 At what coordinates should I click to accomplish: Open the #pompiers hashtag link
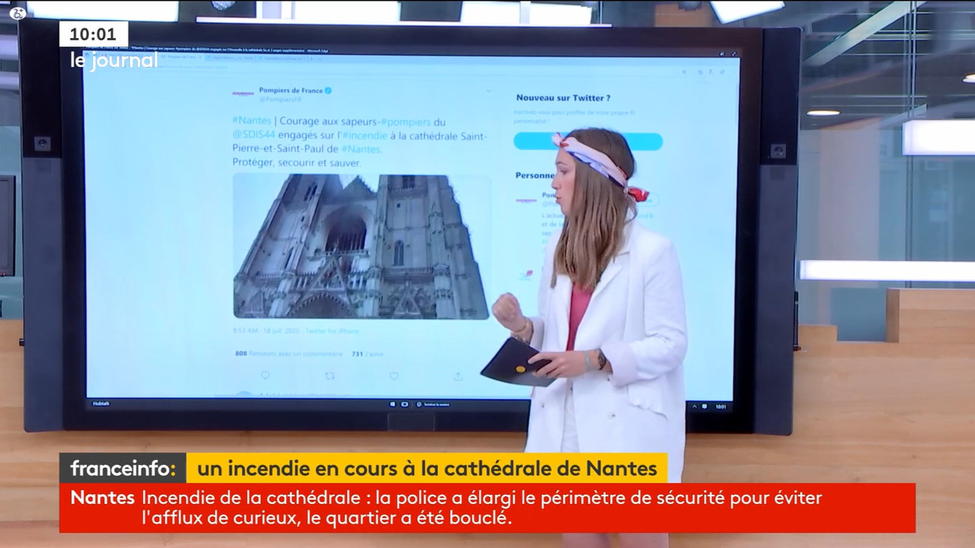[x=405, y=122]
